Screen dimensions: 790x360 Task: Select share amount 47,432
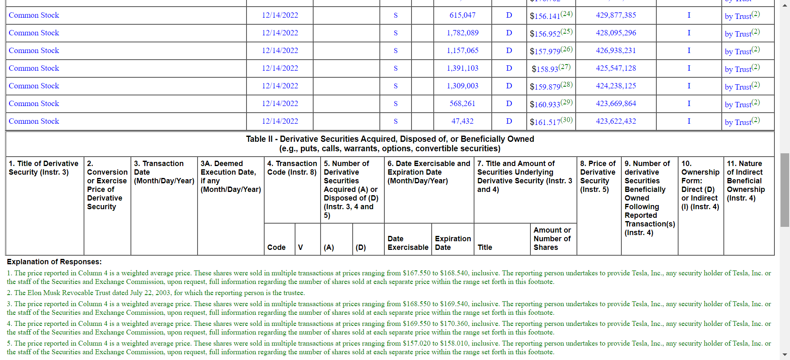click(462, 121)
